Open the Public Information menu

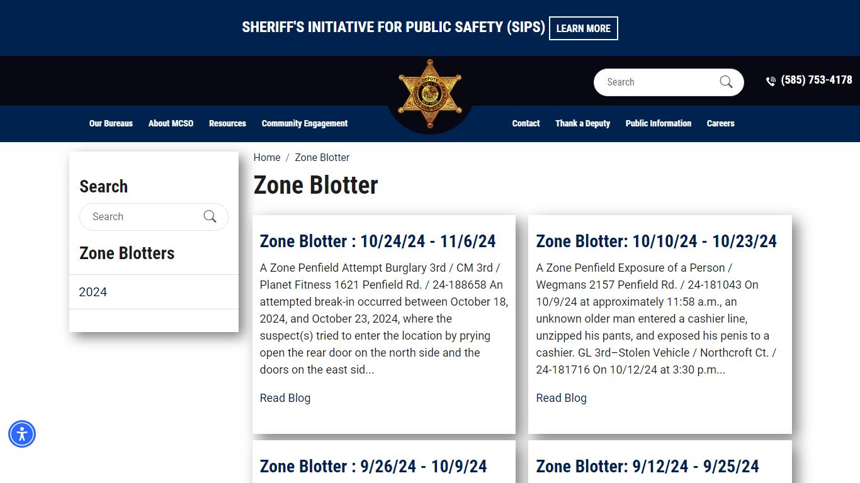pos(659,123)
